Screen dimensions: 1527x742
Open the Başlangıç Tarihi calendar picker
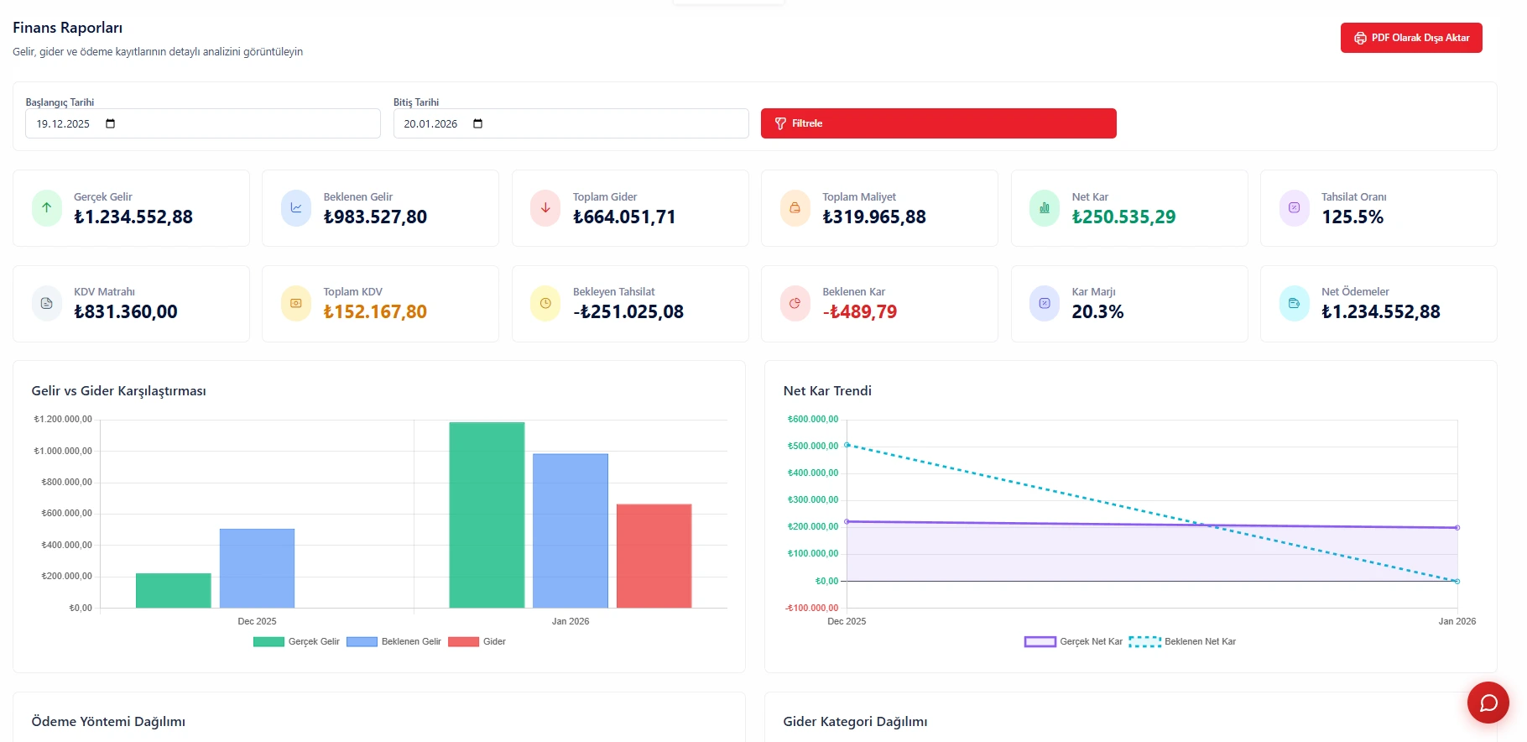coord(110,124)
